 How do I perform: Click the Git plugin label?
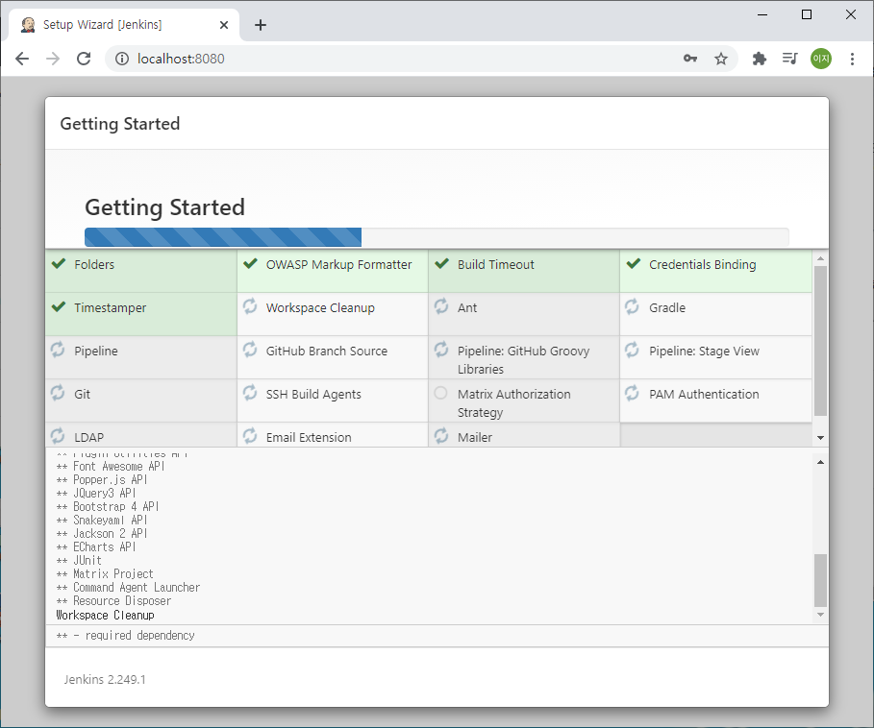82,394
